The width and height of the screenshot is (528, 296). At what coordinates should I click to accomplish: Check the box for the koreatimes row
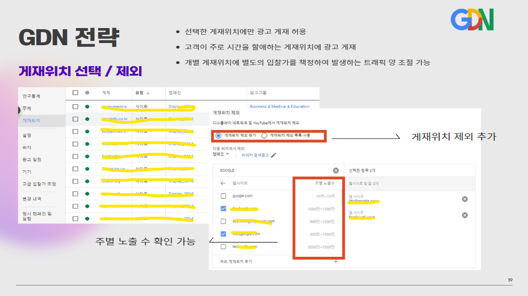[76, 132]
